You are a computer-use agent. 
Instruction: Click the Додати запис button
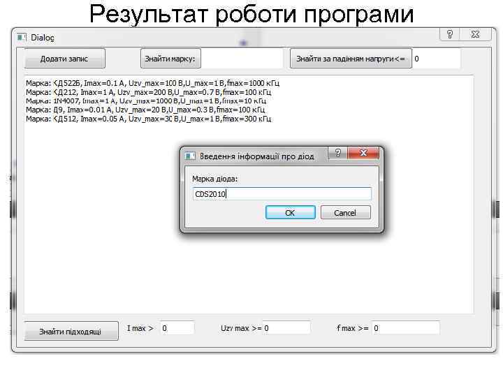pos(65,59)
